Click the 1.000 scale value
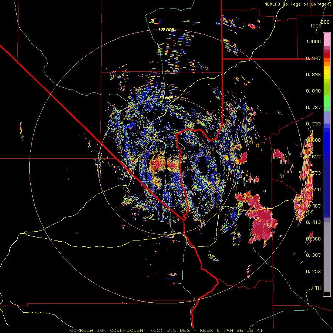 313,41
